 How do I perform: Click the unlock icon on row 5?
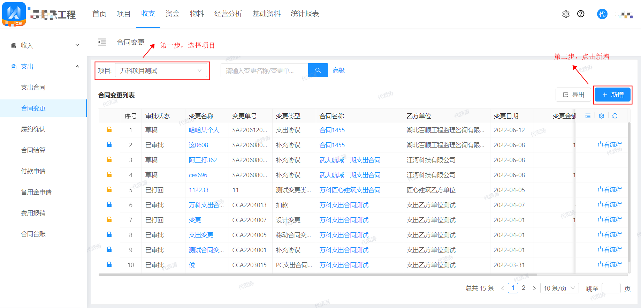(x=109, y=190)
